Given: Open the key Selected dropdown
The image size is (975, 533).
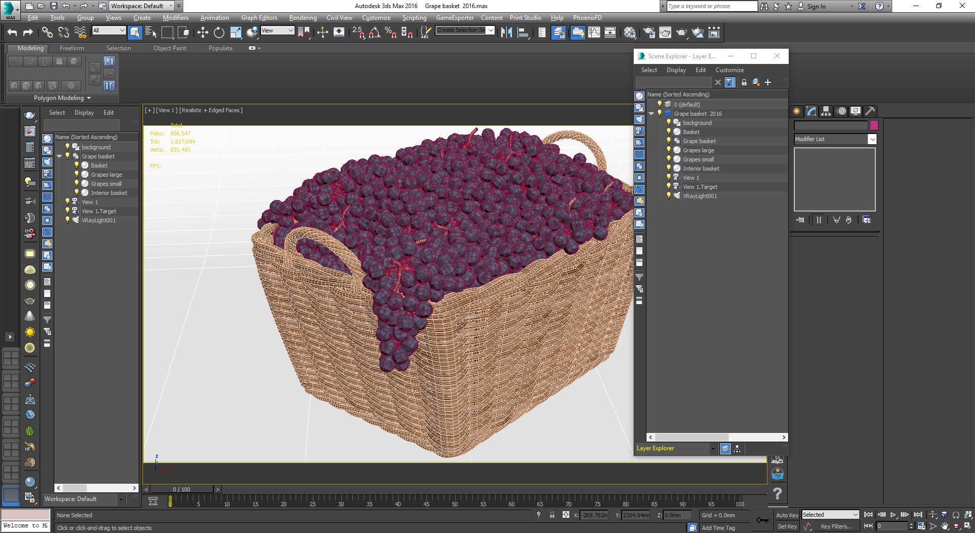Looking at the screenshot, I should [x=830, y=515].
